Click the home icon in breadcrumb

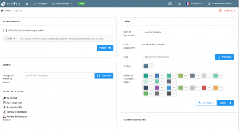click(x=2, y=10)
